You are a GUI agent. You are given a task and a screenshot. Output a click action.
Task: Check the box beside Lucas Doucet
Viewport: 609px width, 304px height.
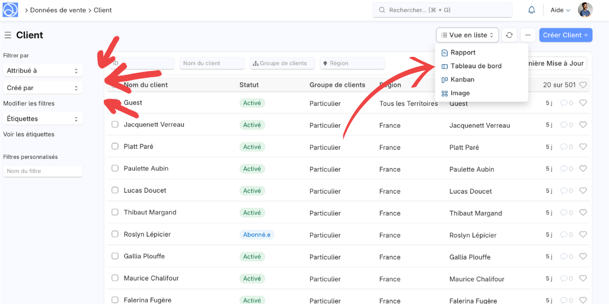click(x=115, y=190)
